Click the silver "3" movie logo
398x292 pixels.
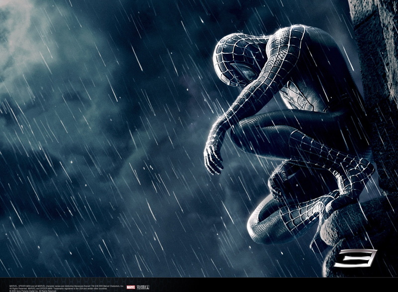(x=355, y=258)
